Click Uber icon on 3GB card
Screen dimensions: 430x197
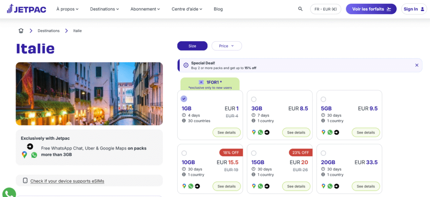click(267, 132)
